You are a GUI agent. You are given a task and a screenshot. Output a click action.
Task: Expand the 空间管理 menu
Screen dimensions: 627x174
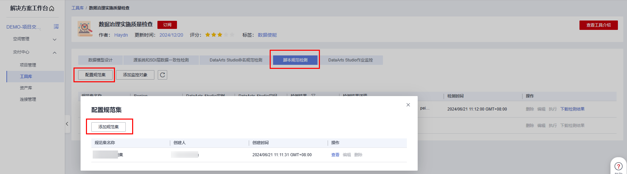point(55,40)
